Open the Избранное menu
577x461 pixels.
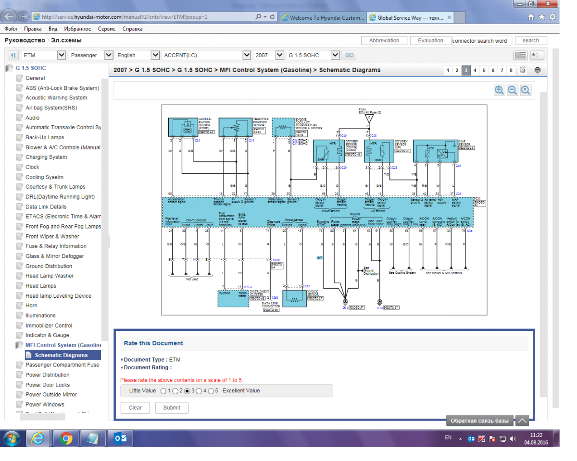click(77, 29)
